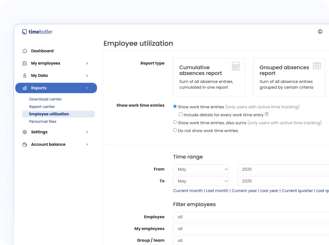The width and height of the screenshot is (329, 245).
Task: Click the My Data person icon
Action: click(25, 75)
